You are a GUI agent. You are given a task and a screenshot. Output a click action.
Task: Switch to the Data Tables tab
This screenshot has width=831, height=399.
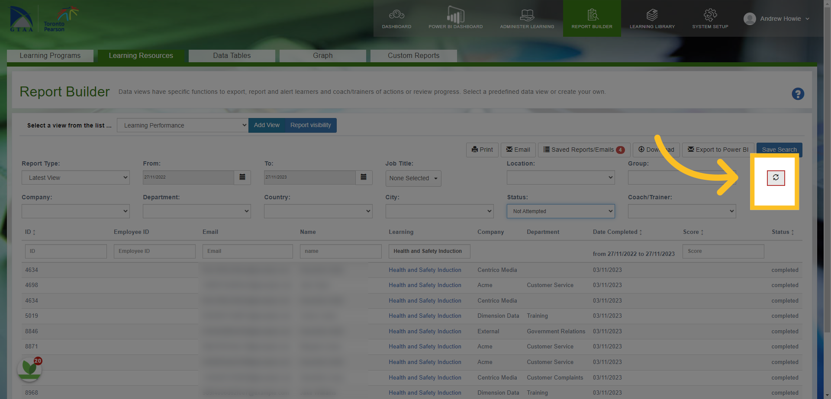click(232, 56)
